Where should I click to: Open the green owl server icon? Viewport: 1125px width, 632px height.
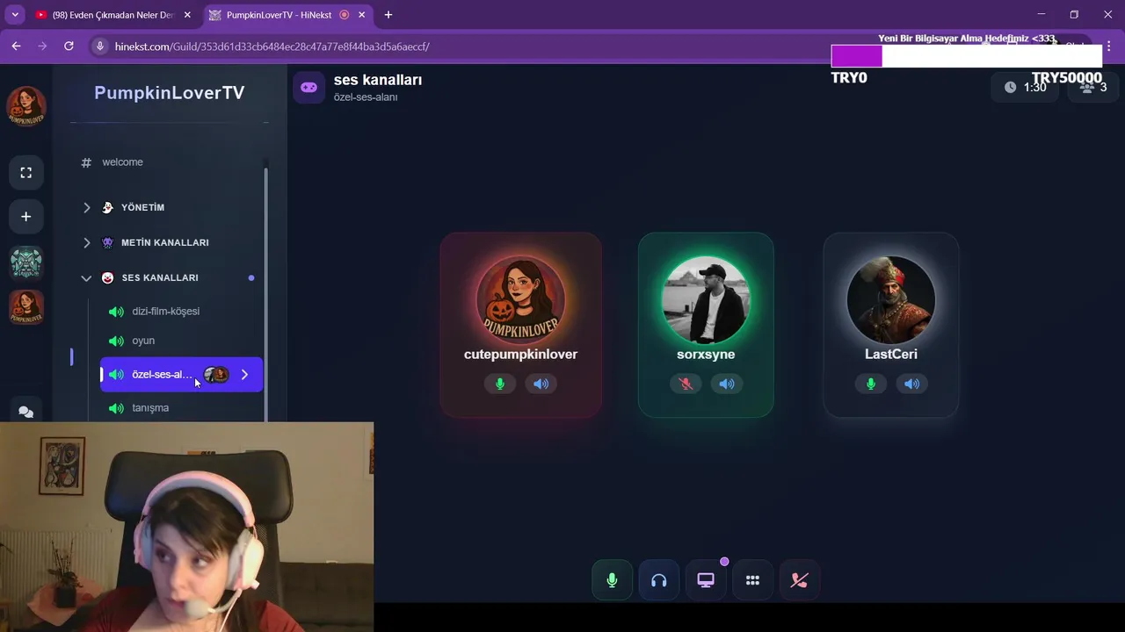26,262
